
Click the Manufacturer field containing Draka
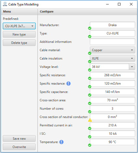112,25
